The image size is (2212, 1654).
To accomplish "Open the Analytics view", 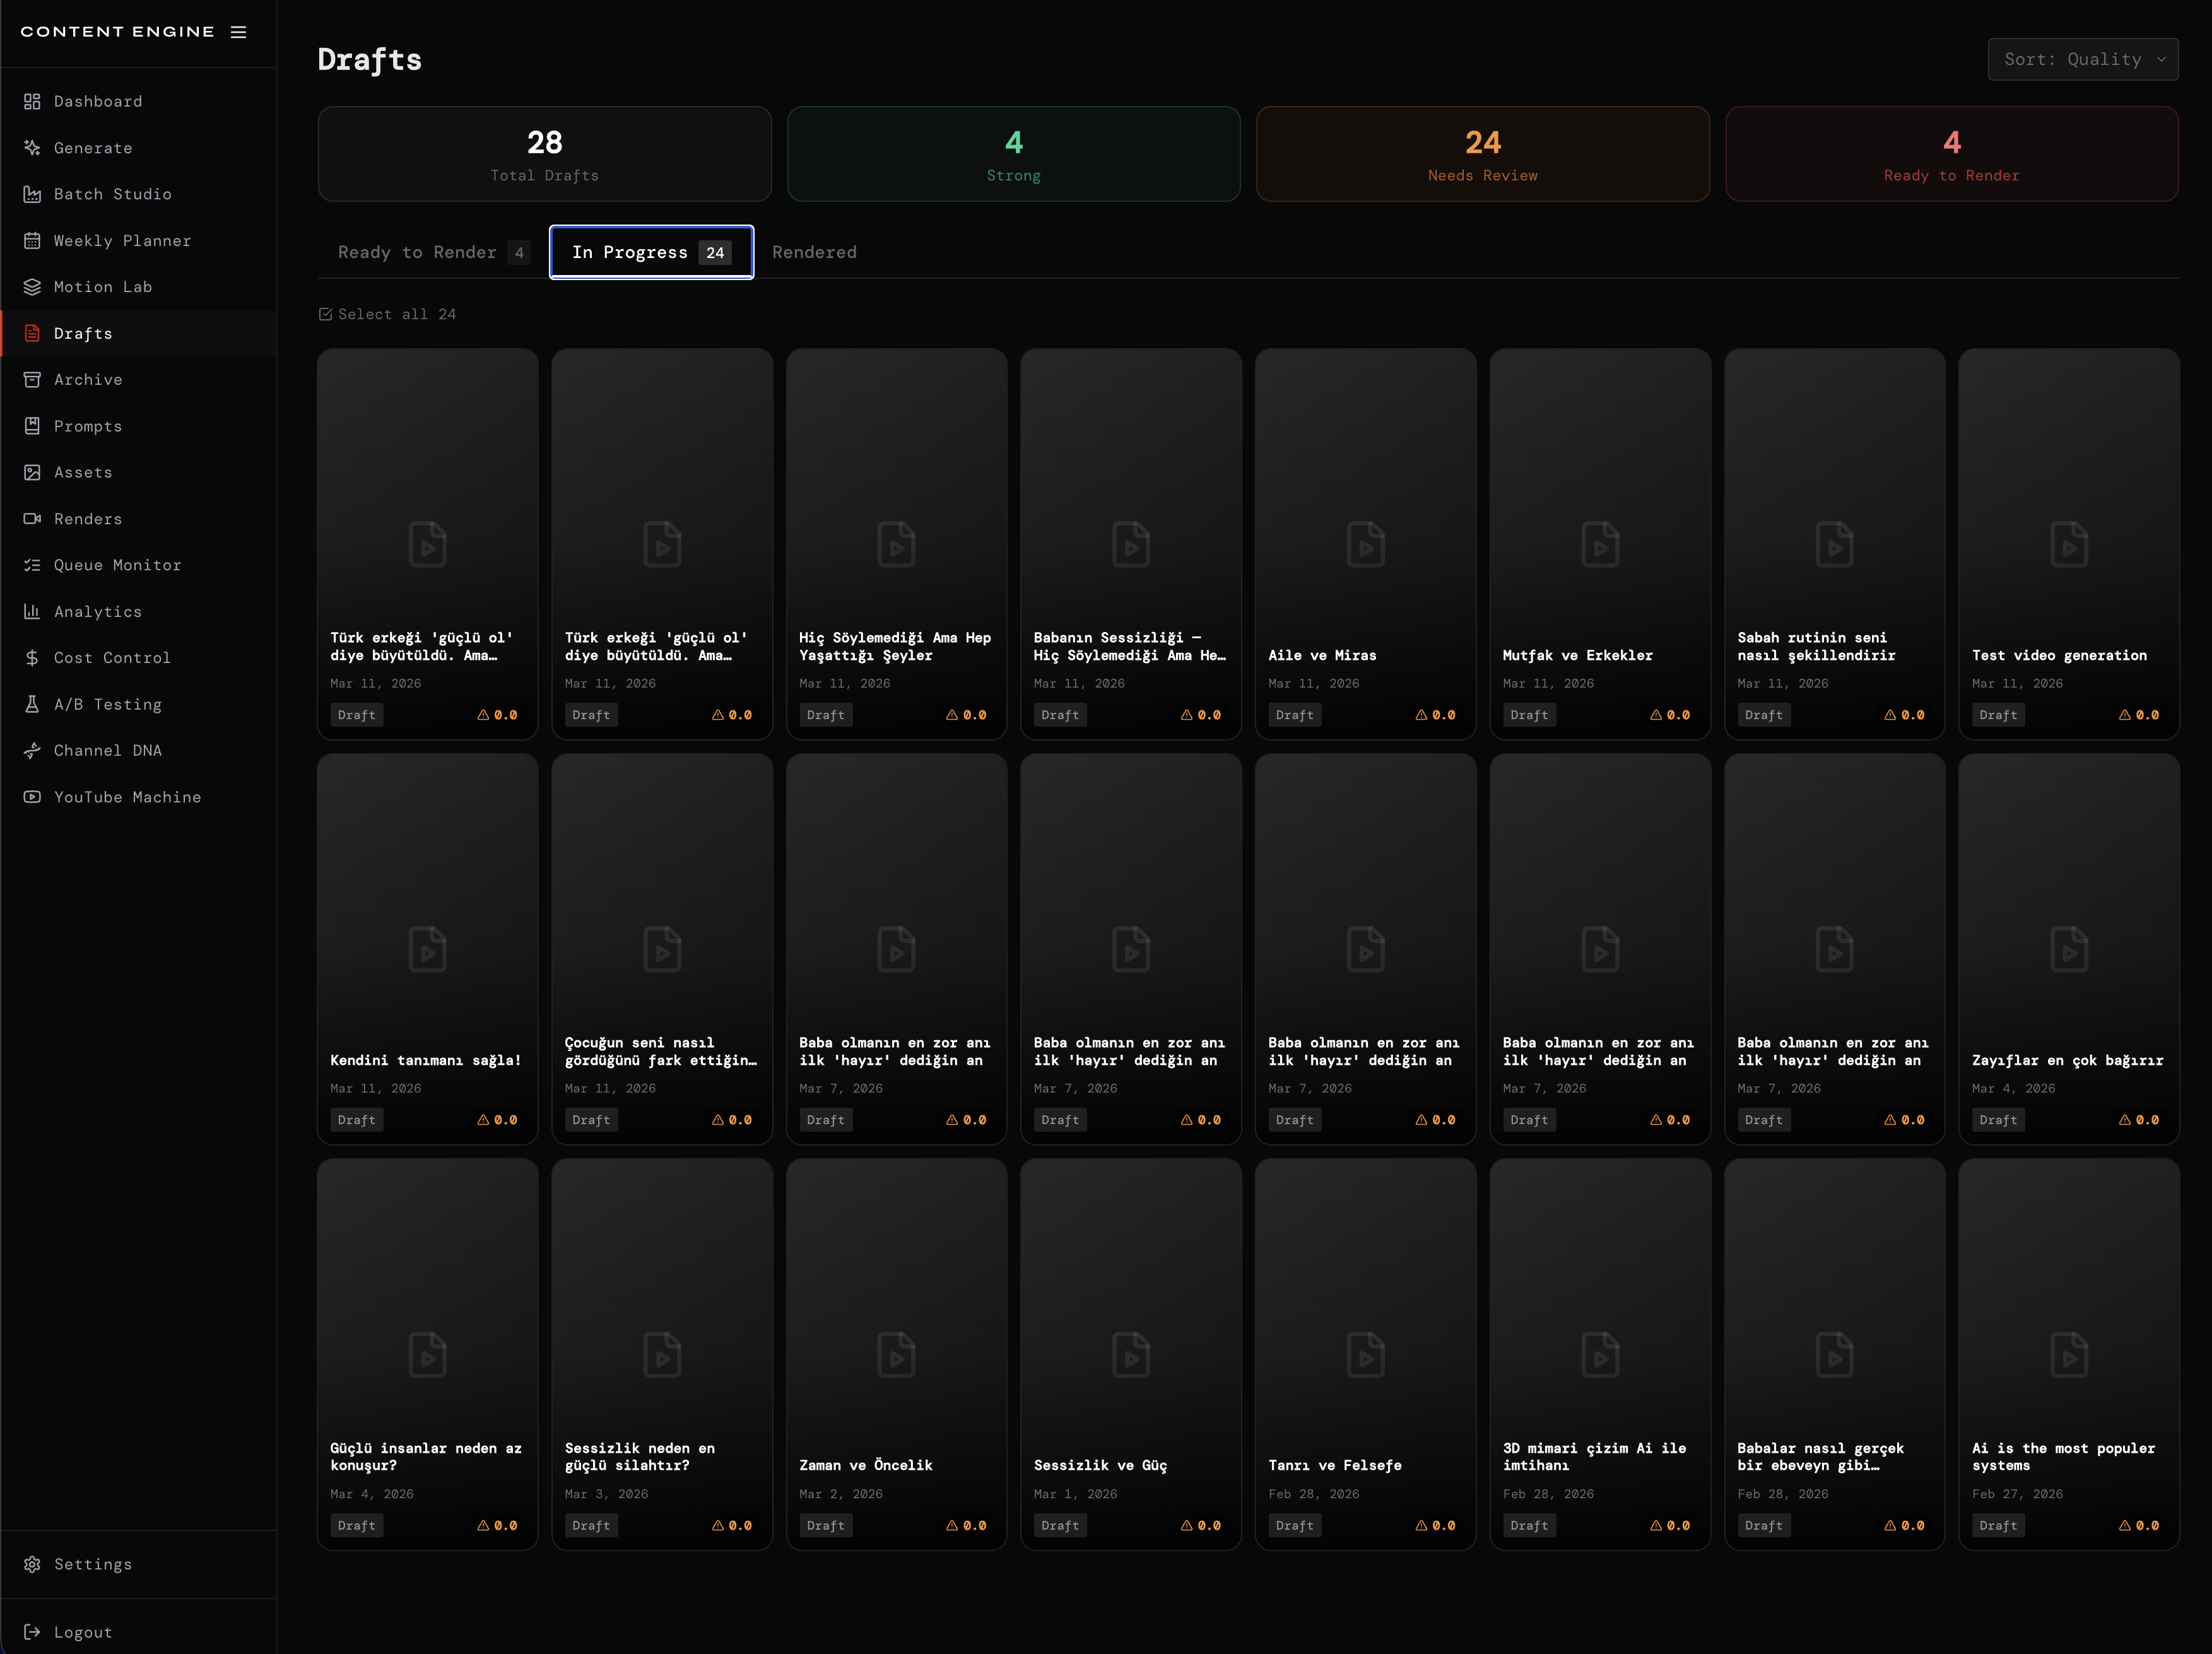I will (97, 611).
